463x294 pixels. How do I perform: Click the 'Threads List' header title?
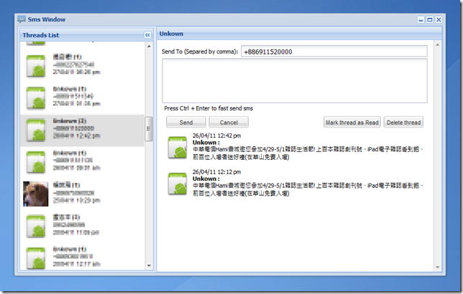(41, 35)
